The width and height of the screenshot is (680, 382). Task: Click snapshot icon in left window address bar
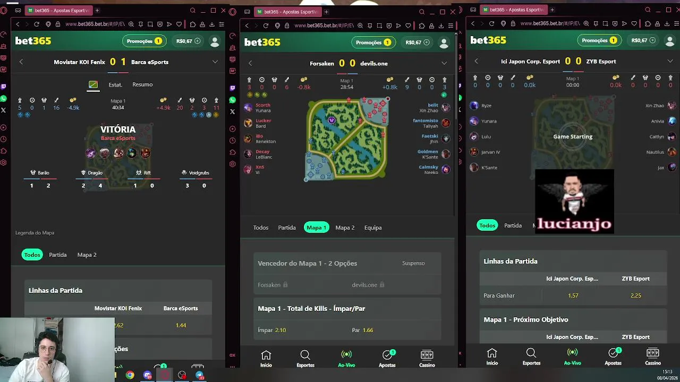[150, 24]
